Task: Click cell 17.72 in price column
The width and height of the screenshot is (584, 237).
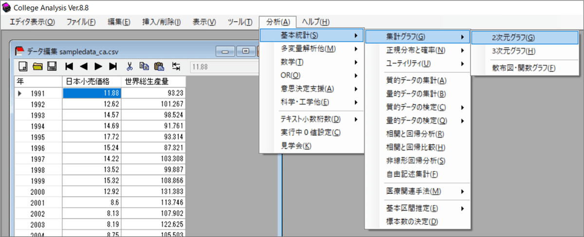Action: pos(92,137)
